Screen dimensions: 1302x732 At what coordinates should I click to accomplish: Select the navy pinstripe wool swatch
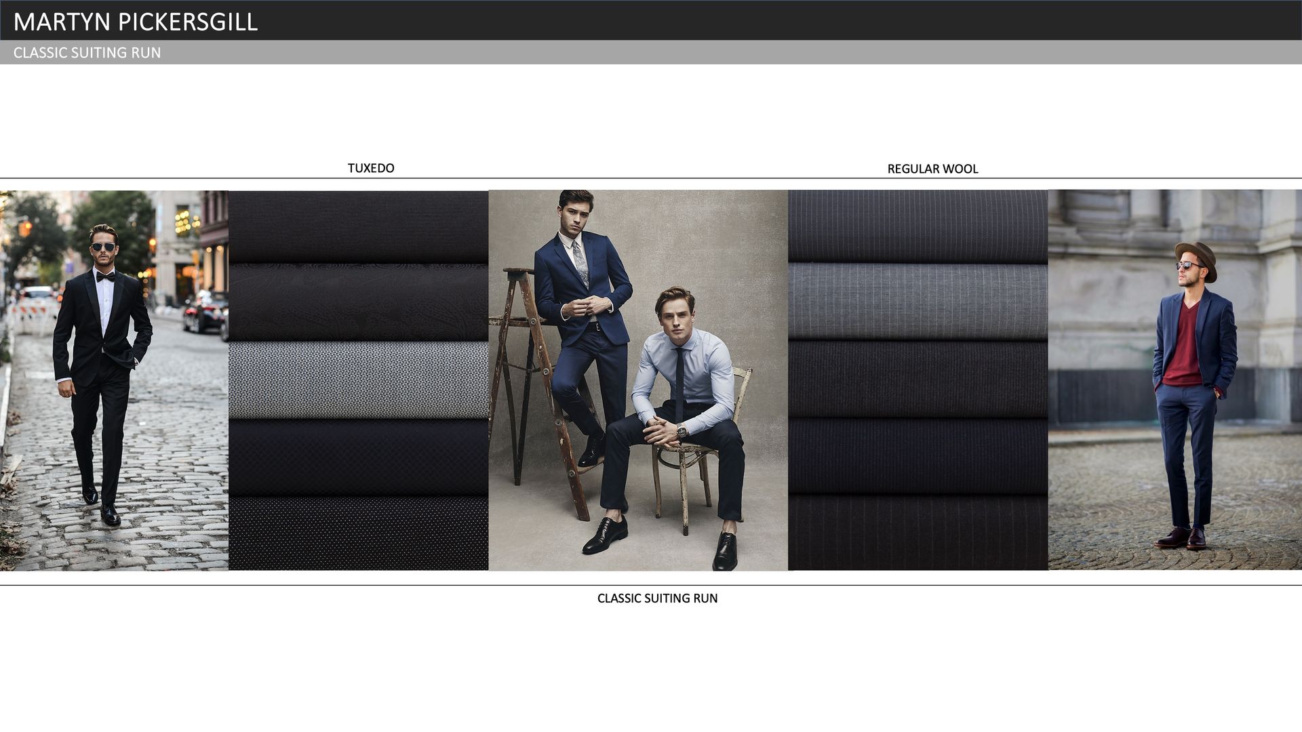point(918,226)
